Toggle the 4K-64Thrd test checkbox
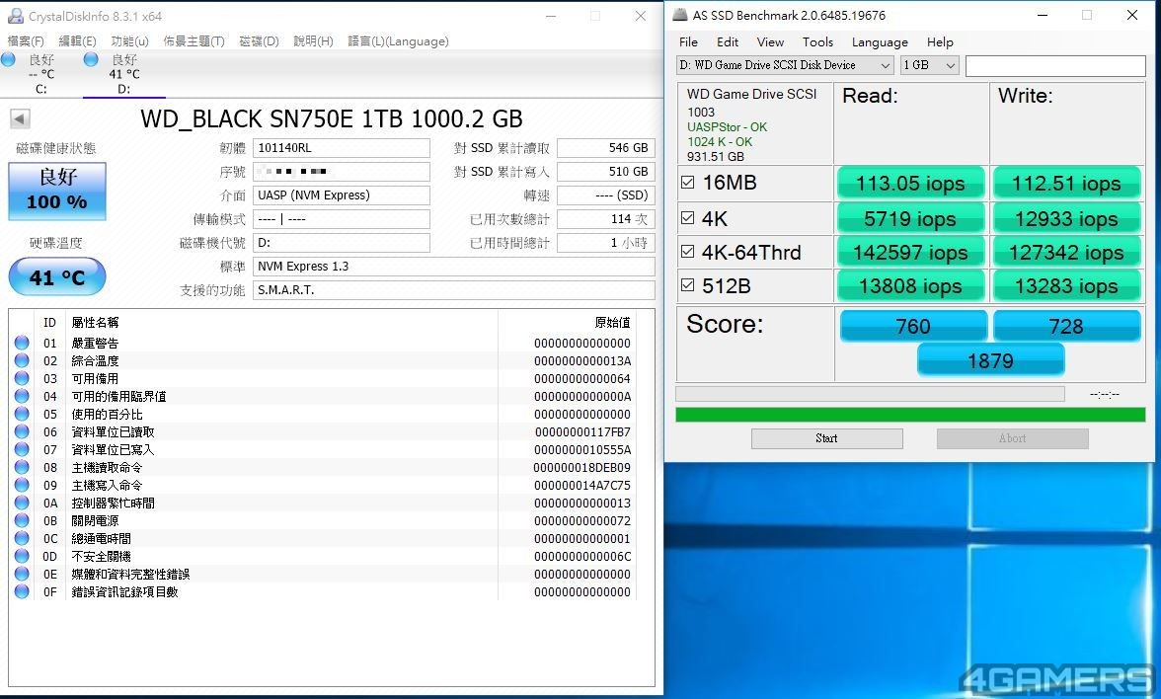This screenshot has width=1161, height=699. [688, 252]
